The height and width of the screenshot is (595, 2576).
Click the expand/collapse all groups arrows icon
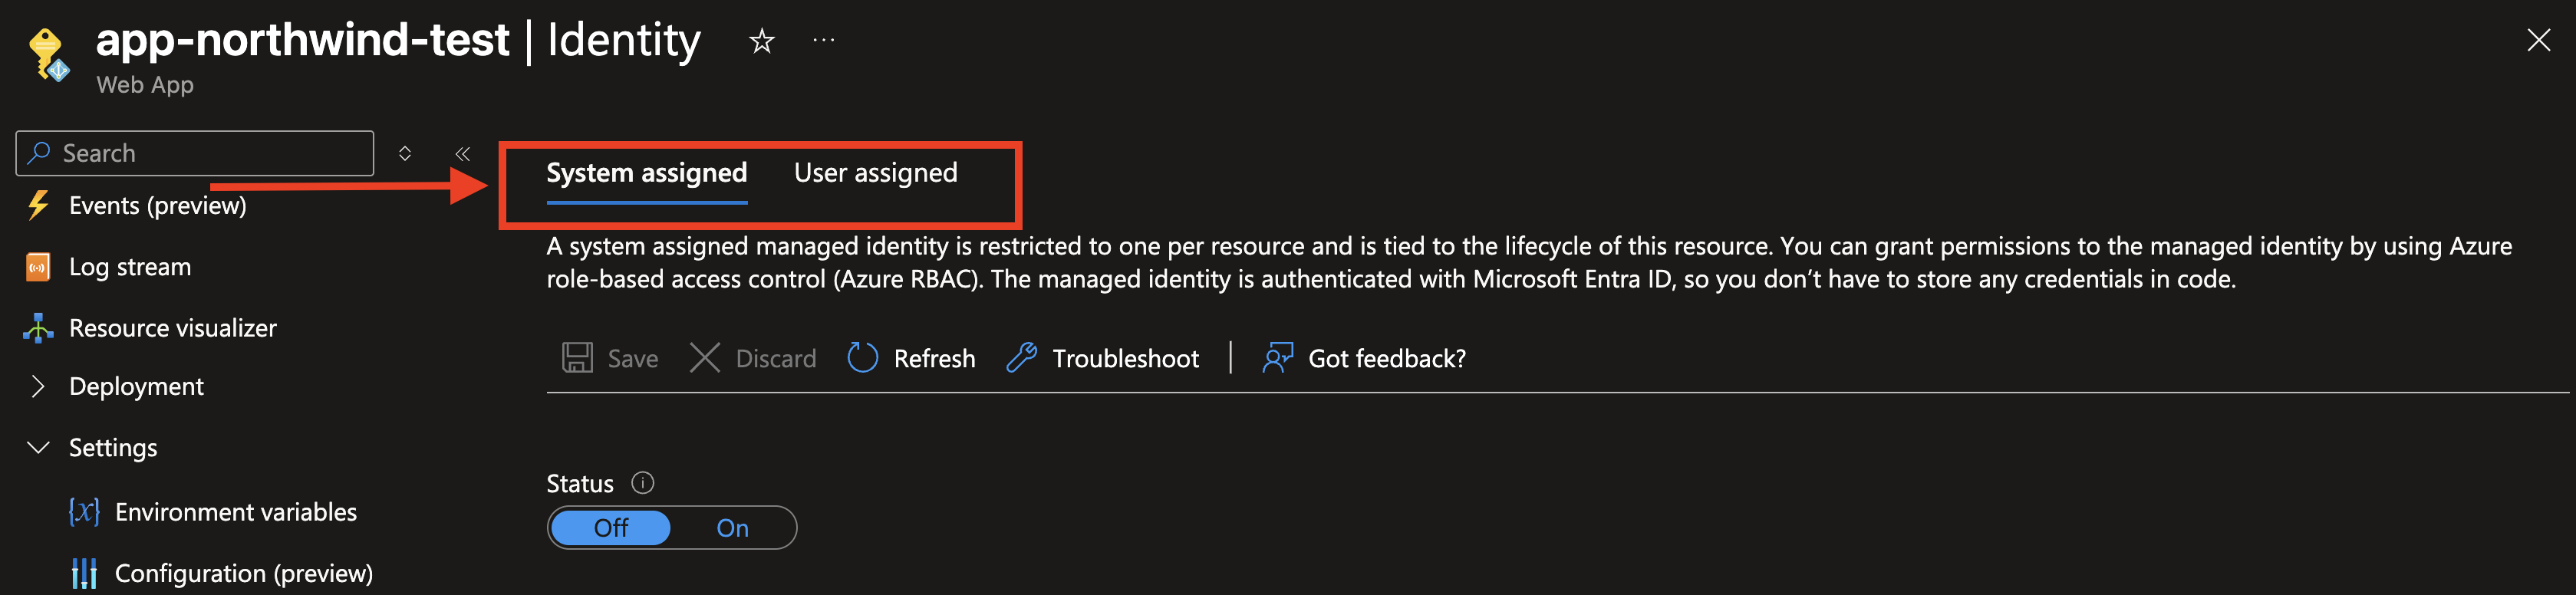[405, 153]
